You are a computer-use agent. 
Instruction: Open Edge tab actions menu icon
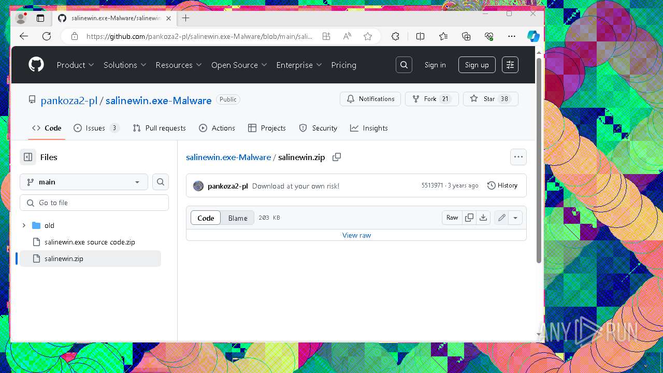pos(40,18)
